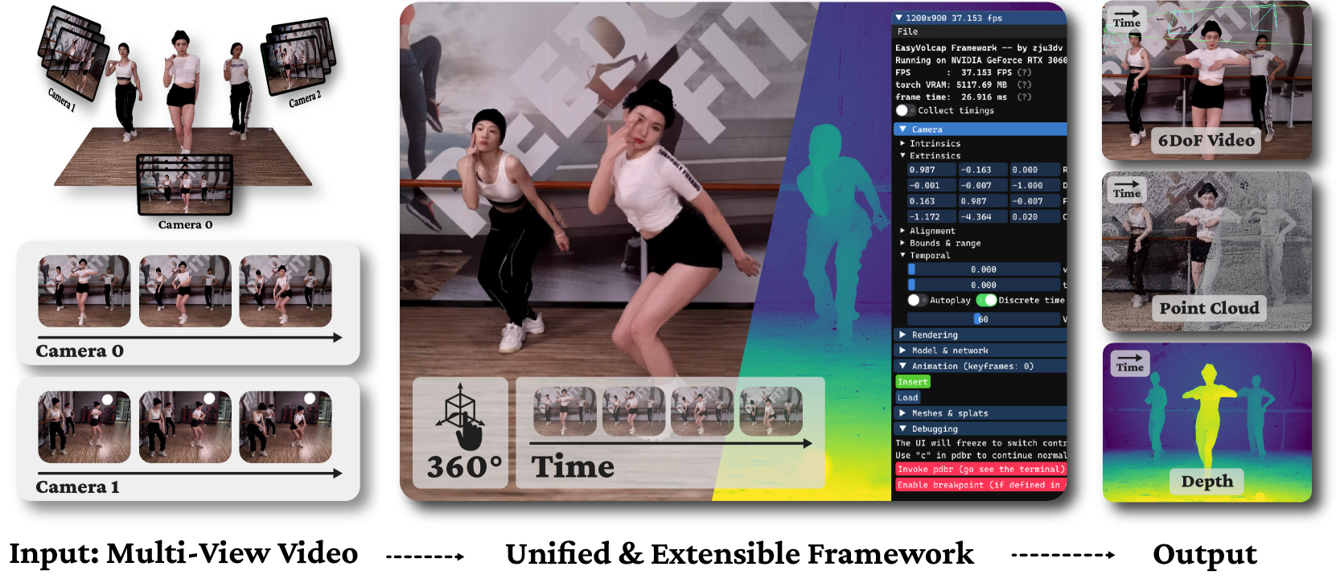Click the Camera 0 screen stack in the stage diagram

tap(185, 184)
